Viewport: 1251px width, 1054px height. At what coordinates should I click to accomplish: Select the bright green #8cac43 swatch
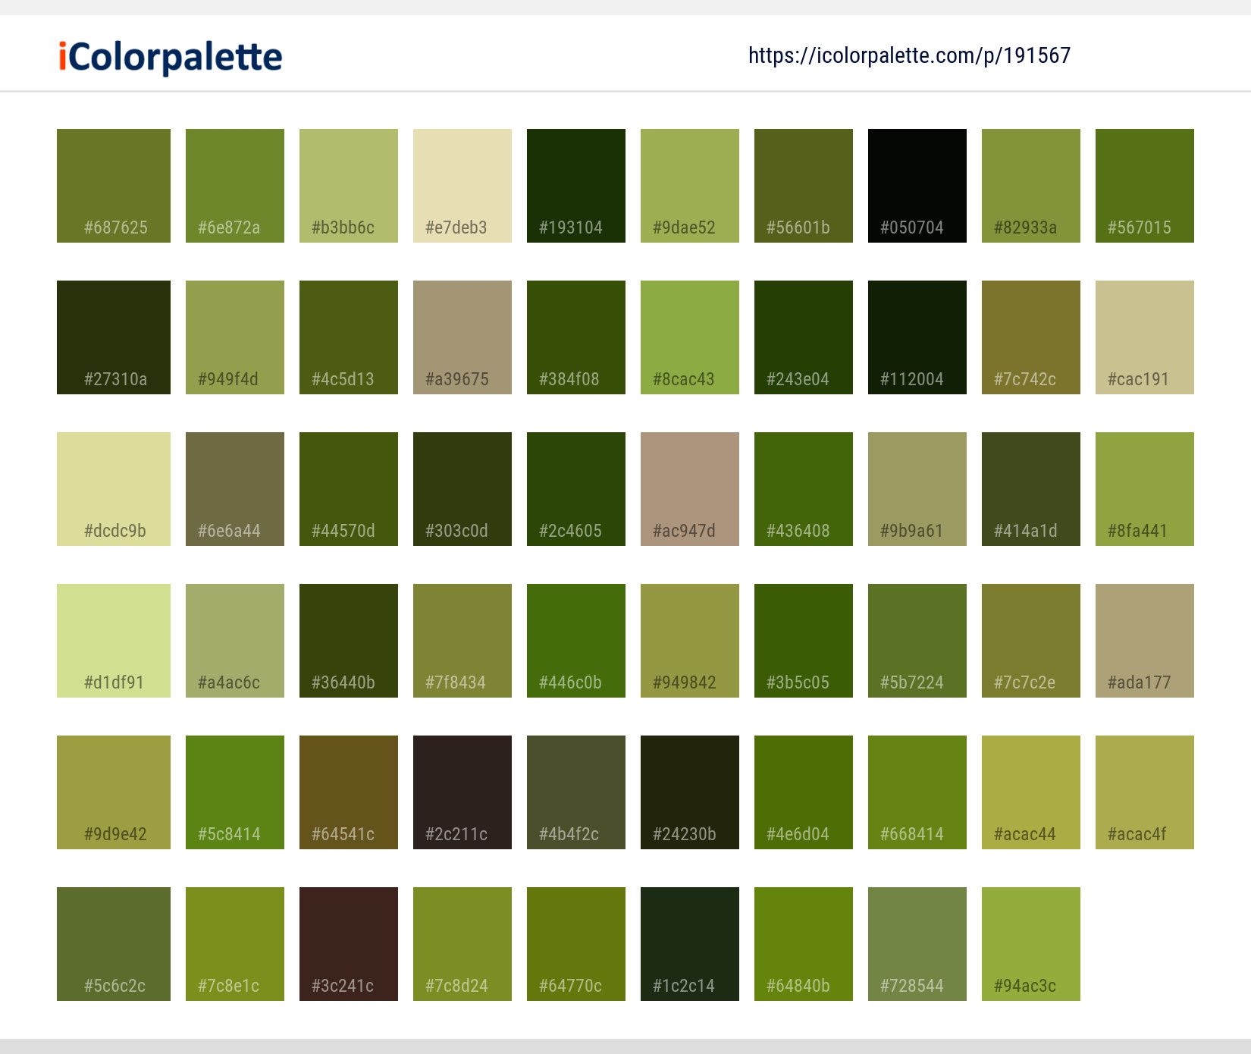(690, 337)
